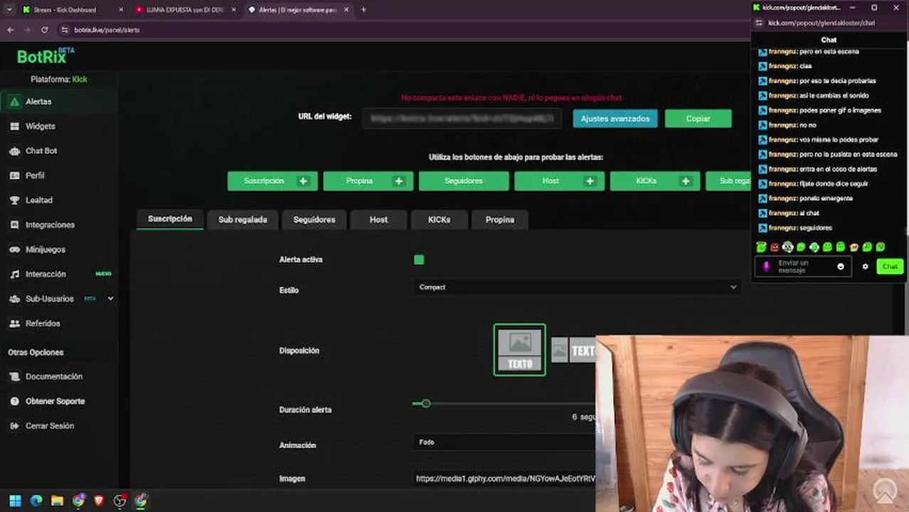Switch to the Suscripción settings tab
This screenshot has width=909, height=512.
tap(170, 219)
